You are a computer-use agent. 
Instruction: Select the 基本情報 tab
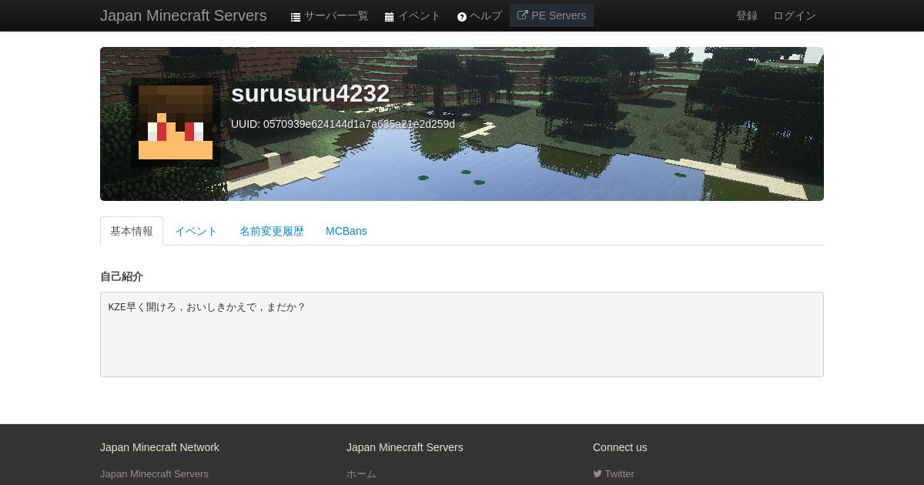coord(132,231)
